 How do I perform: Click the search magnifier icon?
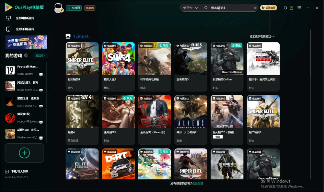[206, 8]
